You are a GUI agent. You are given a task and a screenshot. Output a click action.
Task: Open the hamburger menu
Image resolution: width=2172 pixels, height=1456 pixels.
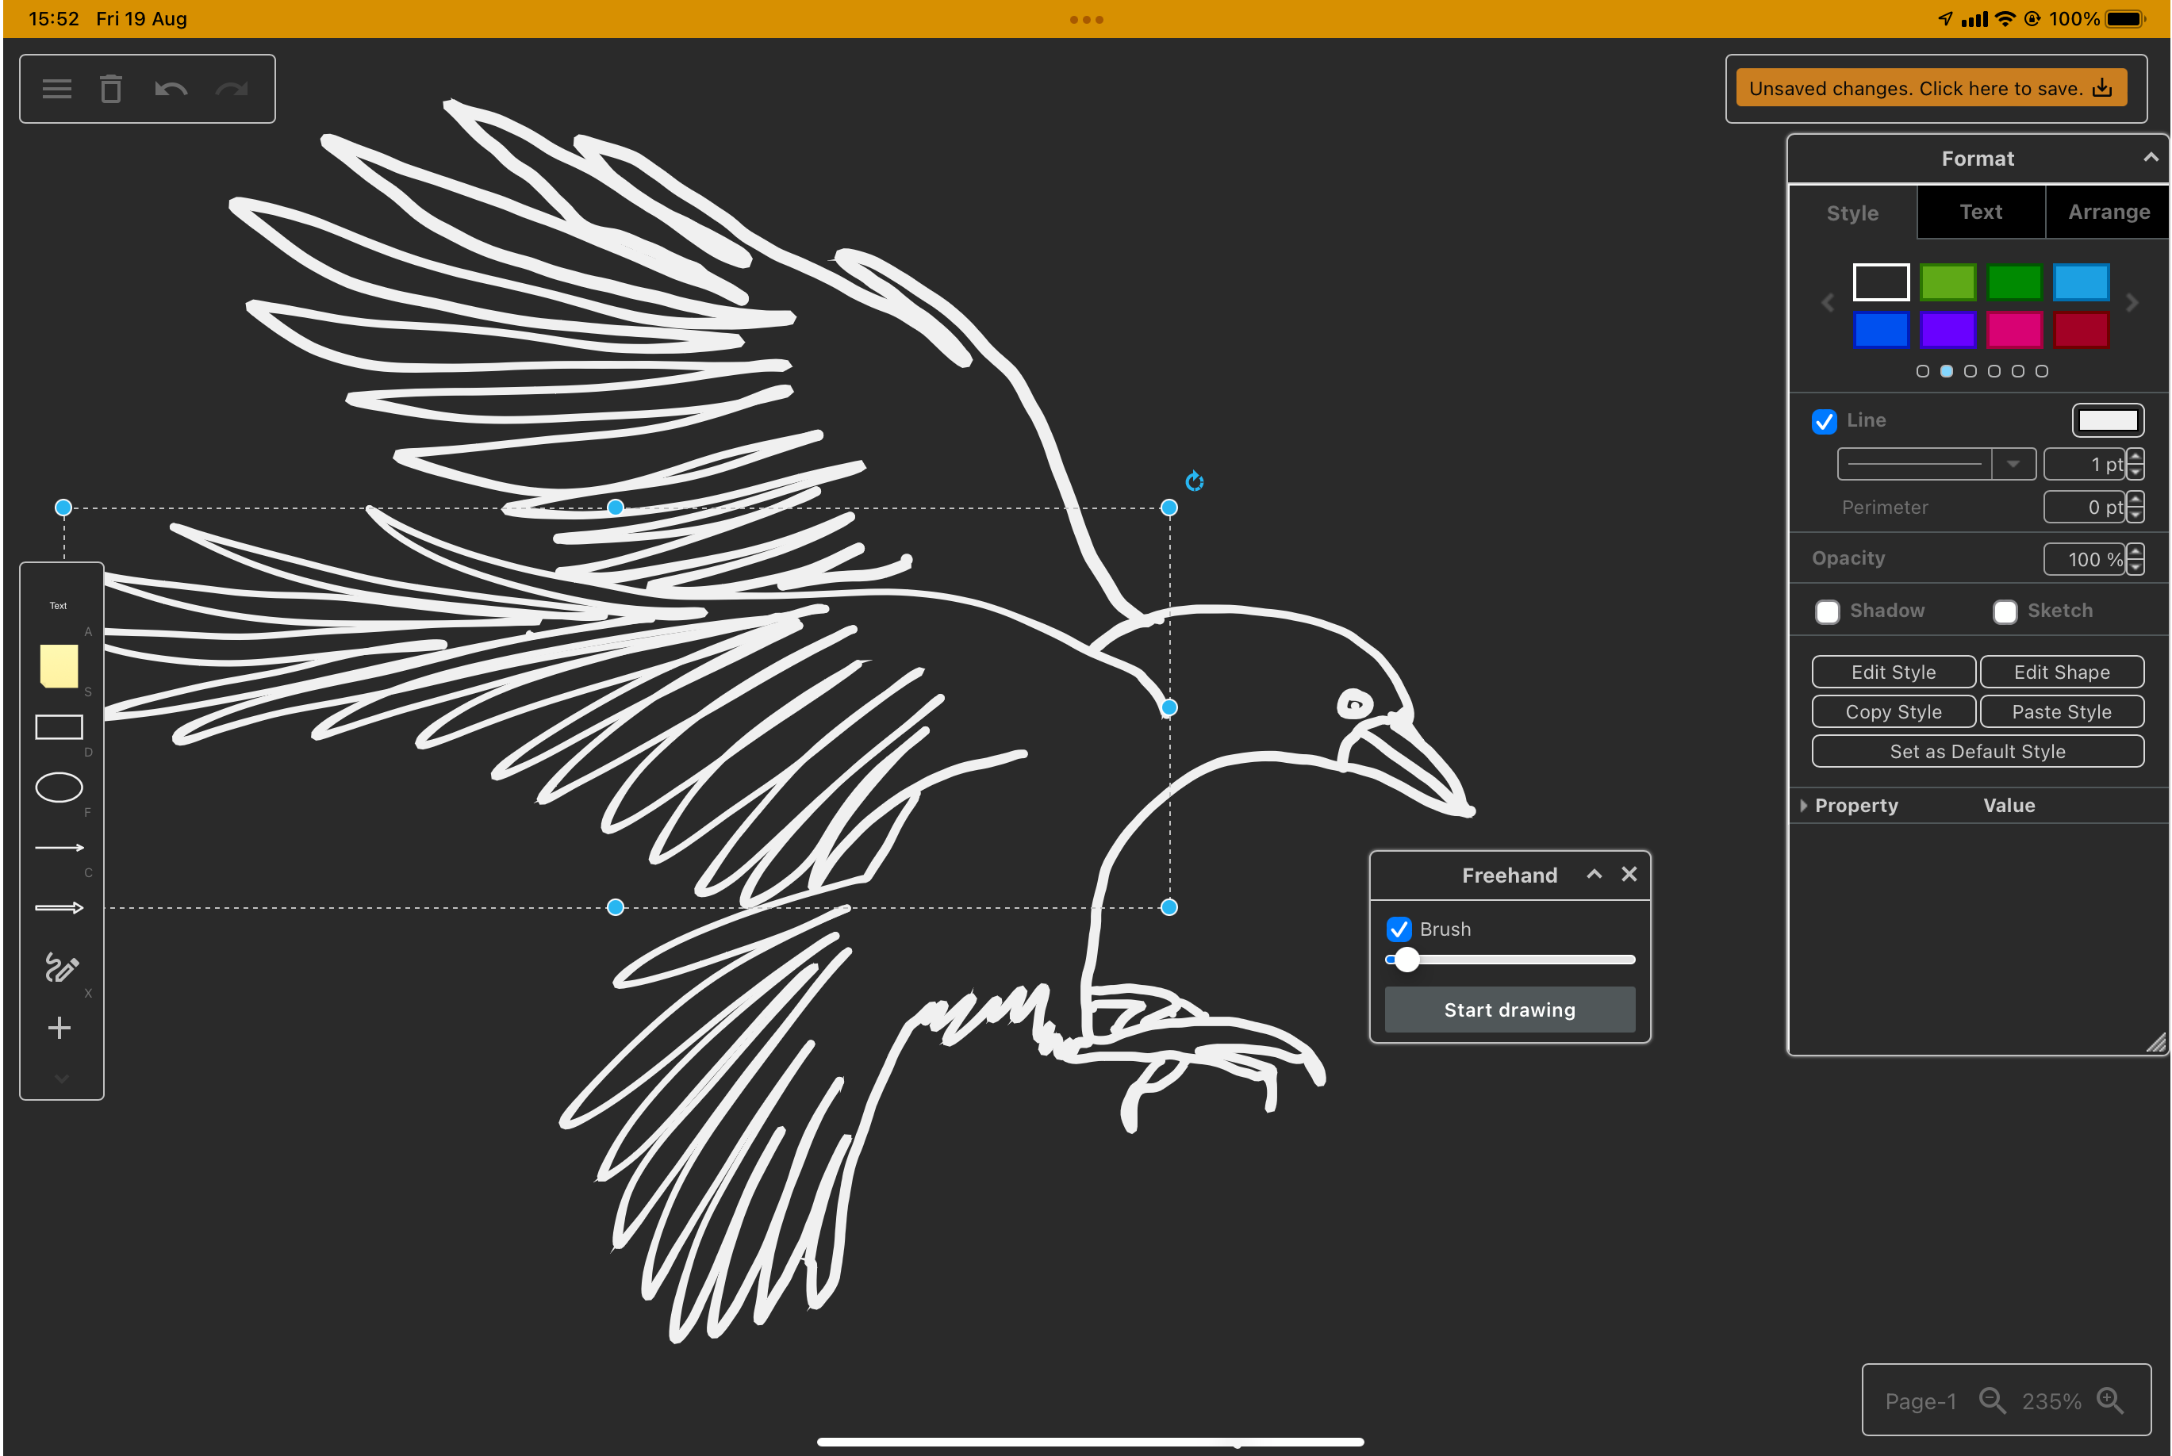[56, 88]
